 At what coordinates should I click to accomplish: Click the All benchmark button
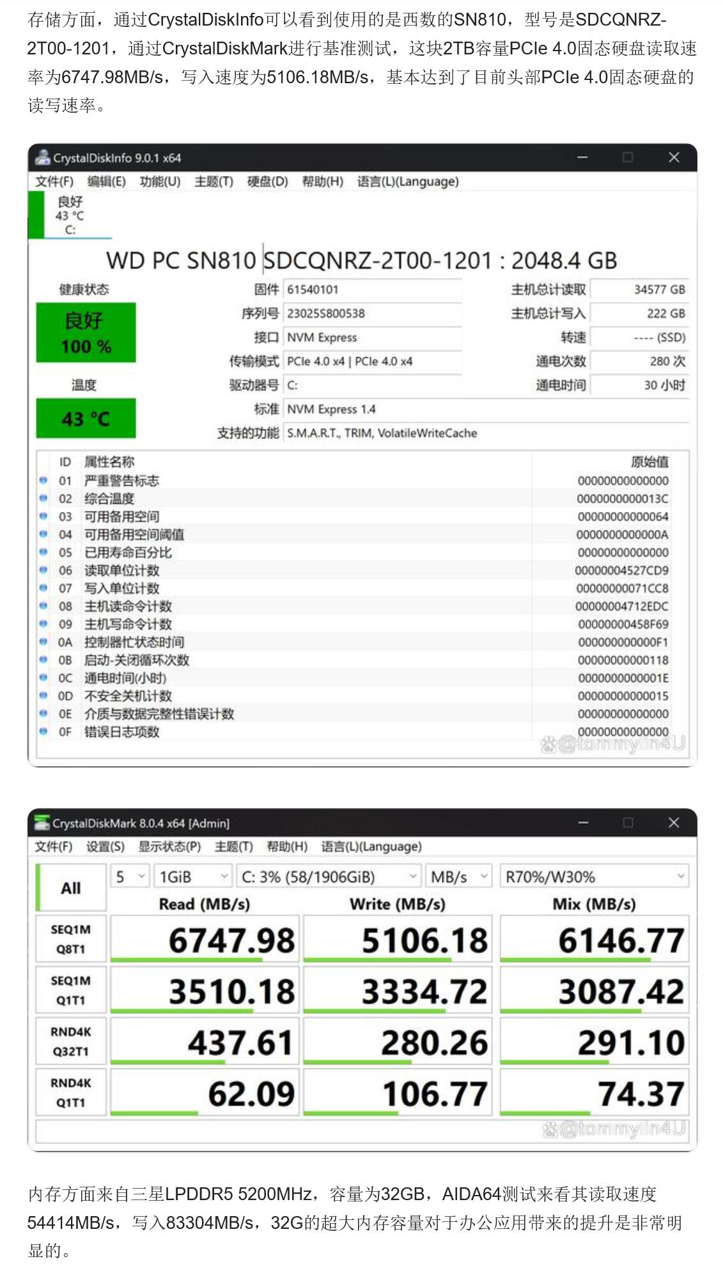click(x=70, y=888)
